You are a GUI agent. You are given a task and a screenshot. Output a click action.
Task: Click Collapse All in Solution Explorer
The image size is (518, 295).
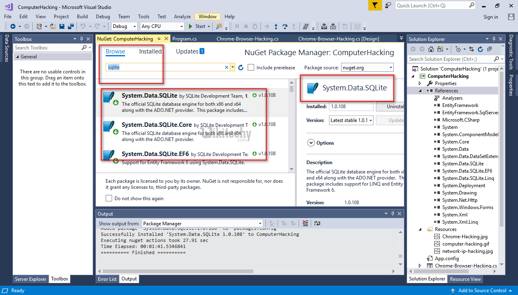click(x=489, y=49)
